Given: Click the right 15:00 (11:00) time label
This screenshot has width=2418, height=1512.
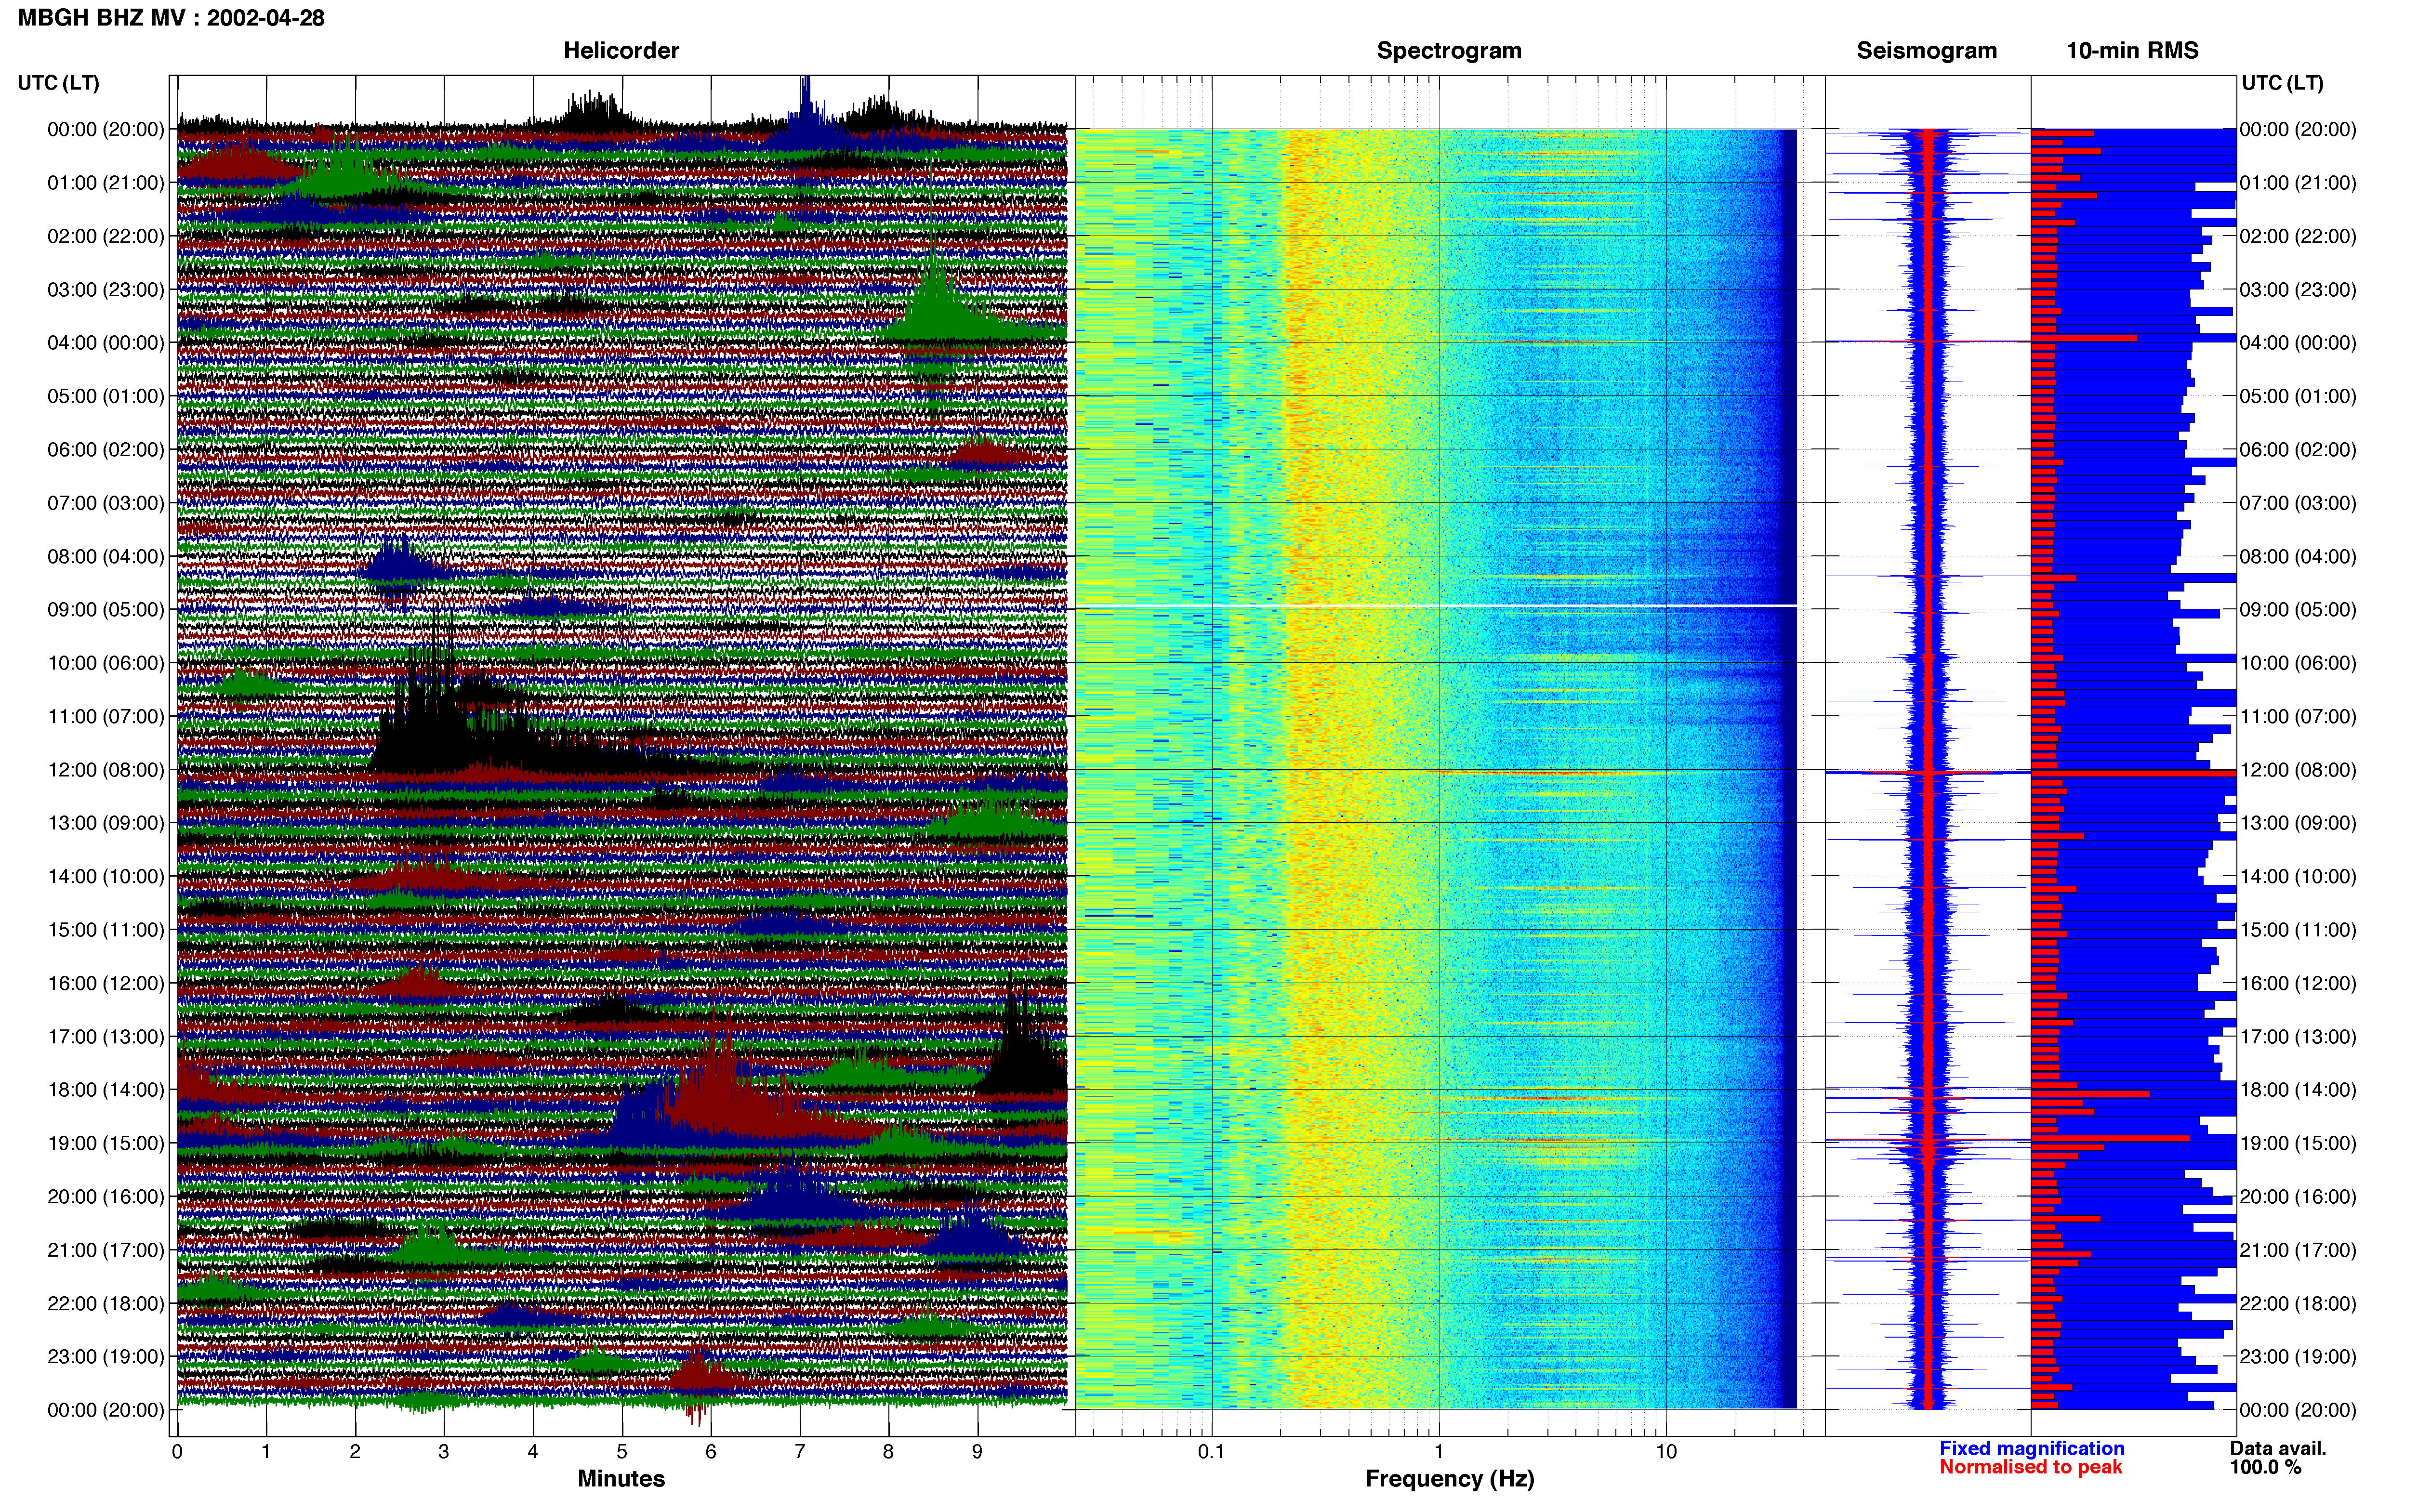Looking at the screenshot, I should [x=2298, y=929].
